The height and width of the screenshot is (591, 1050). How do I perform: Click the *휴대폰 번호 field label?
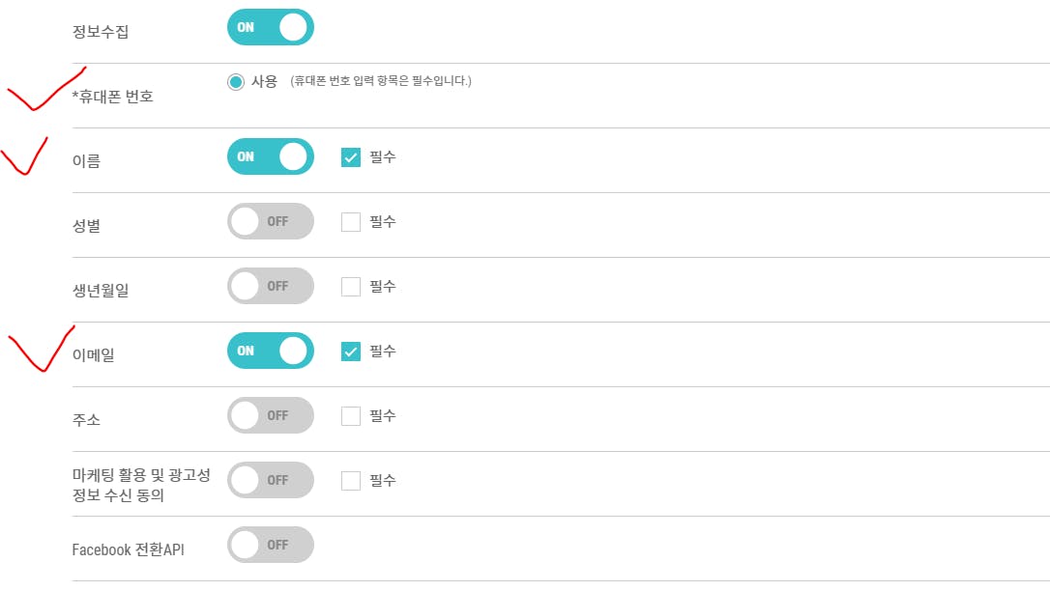click(112, 97)
